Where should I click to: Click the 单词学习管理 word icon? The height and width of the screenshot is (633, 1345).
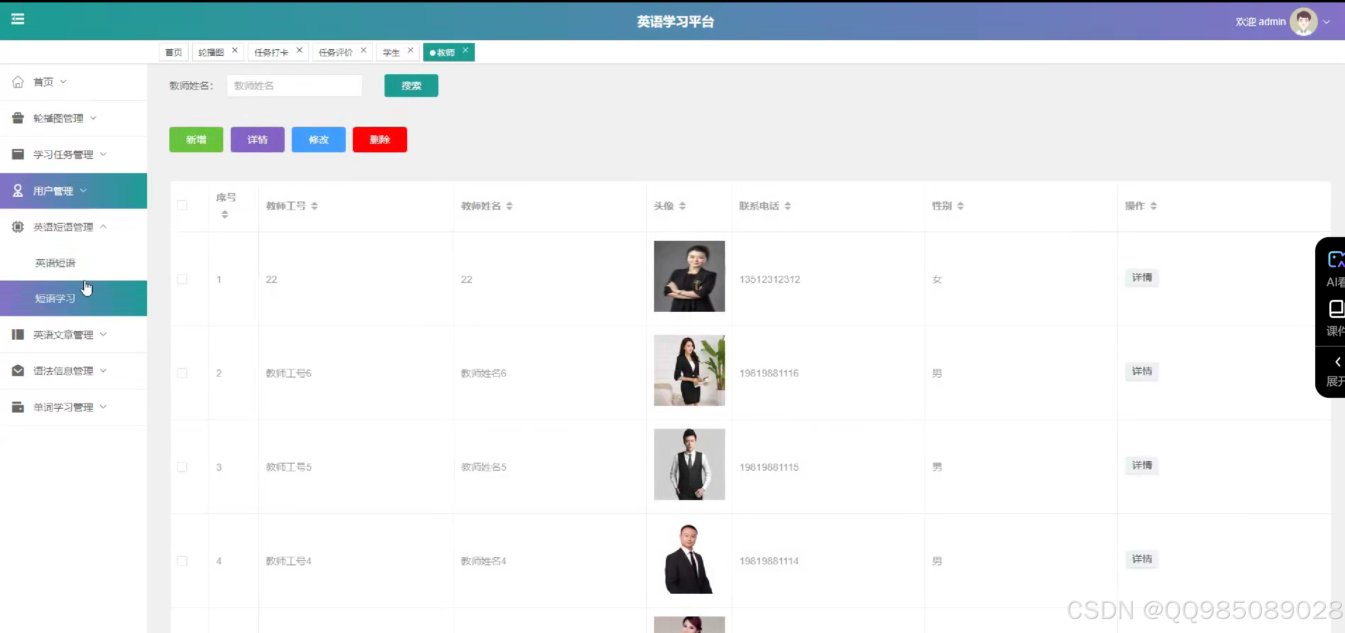17,407
